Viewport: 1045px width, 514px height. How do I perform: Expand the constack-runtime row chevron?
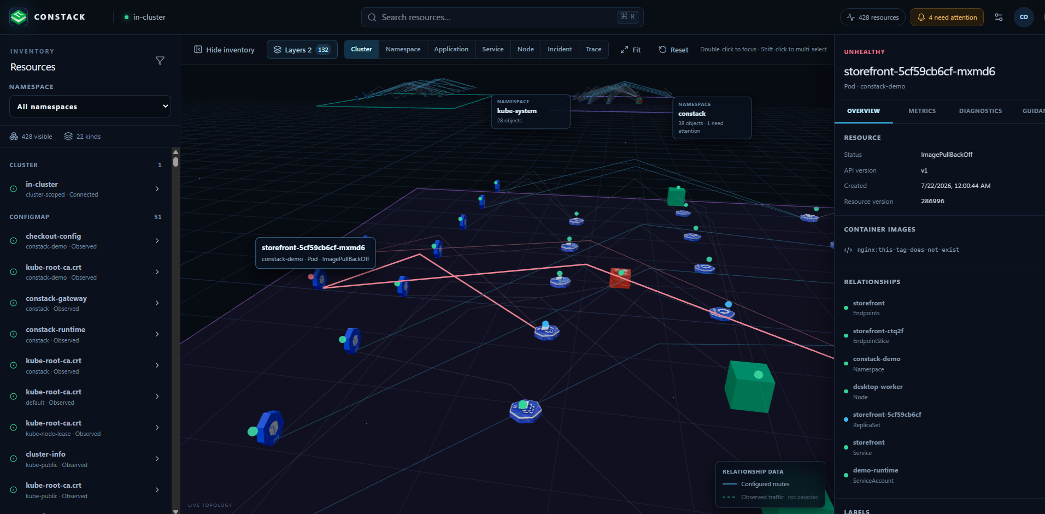coord(157,334)
